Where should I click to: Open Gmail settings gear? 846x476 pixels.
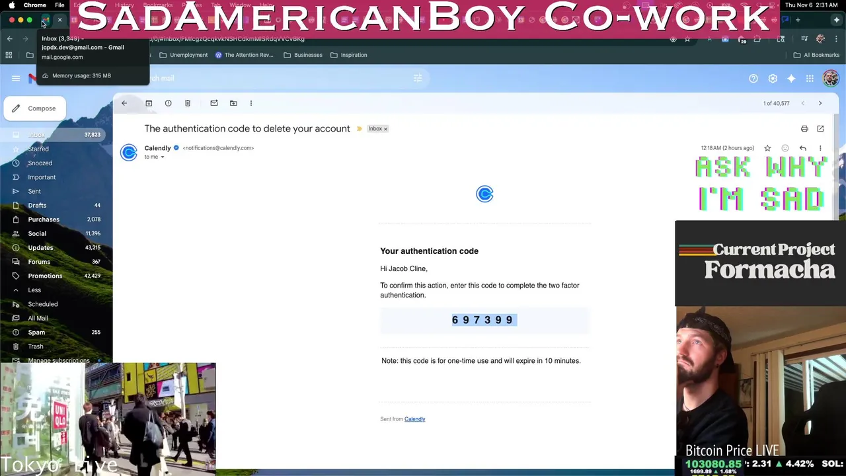(x=773, y=79)
